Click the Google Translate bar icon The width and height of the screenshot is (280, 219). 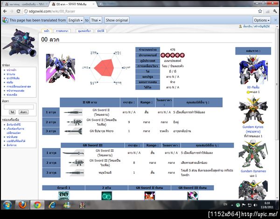click(5, 20)
